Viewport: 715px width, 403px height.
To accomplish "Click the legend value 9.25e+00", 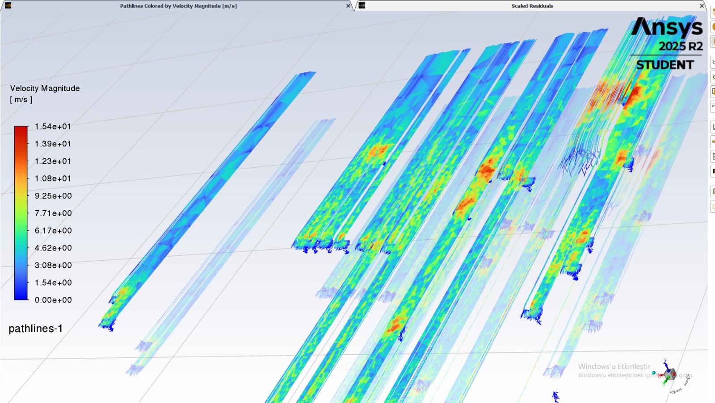I will pyautogui.click(x=53, y=196).
